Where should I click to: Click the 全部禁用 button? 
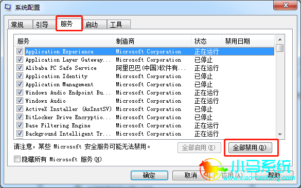click(x=250, y=147)
